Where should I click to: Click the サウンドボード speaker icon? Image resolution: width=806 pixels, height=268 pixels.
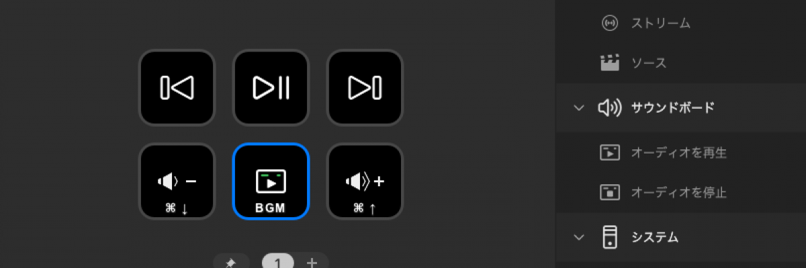click(609, 107)
